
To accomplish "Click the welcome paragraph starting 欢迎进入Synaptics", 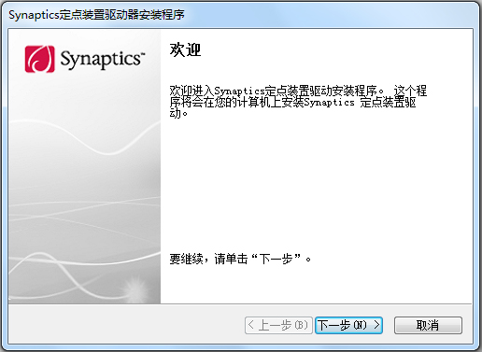I will click(x=298, y=102).
